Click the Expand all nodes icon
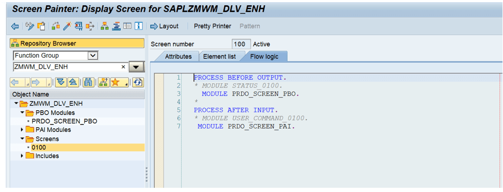503x192 pixels. click(61, 83)
